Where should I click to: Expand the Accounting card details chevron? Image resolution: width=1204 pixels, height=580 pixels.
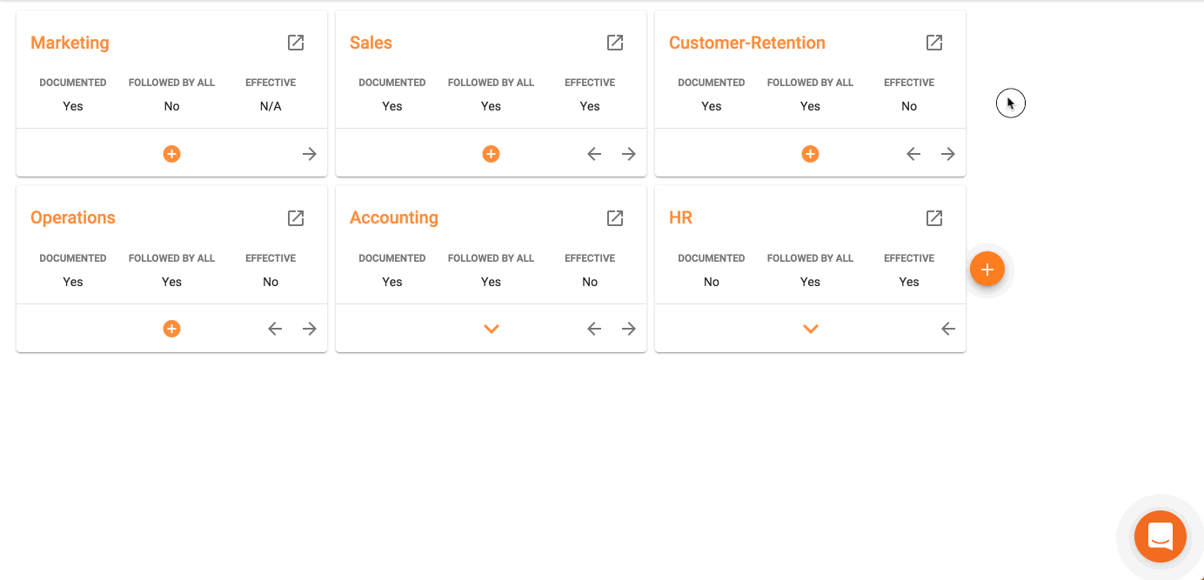[491, 328]
